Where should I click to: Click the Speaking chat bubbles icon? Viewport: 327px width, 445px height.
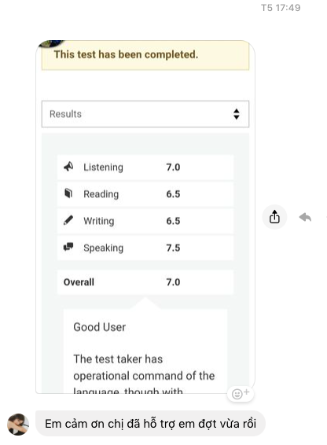click(68, 247)
